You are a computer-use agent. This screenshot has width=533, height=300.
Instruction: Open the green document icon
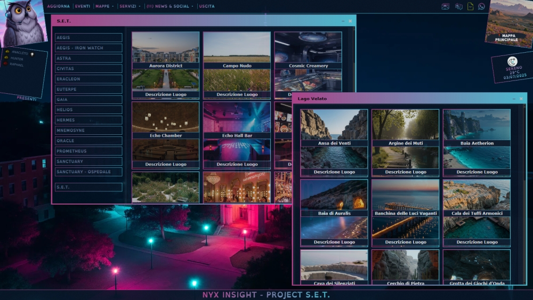click(x=470, y=6)
